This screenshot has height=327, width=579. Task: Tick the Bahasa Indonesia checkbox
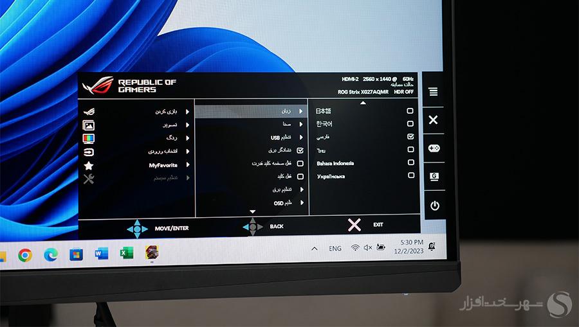(410, 163)
